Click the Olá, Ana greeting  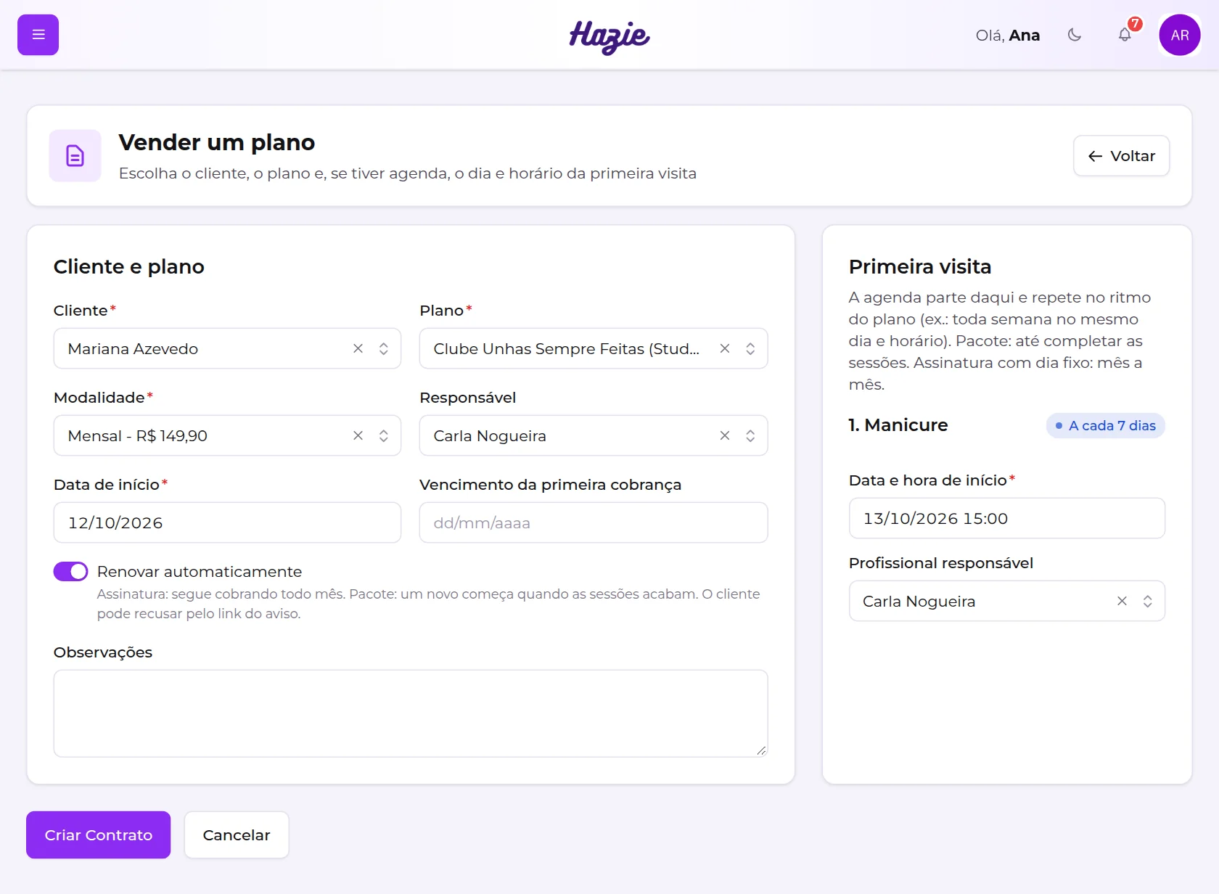1008,35
